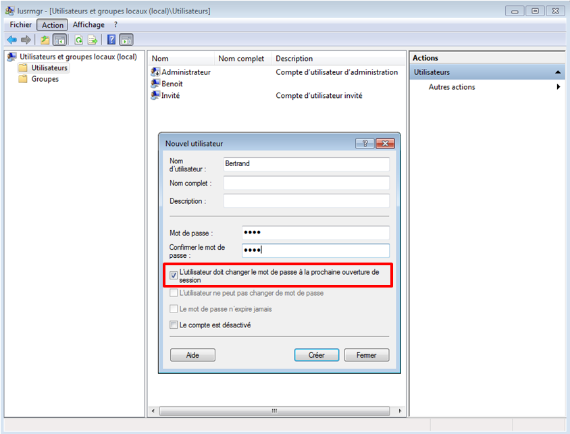This screenshot has height=434, width=570.
Task: Tick 'L'utilisateur ne peut pas changer de mot de passe'
Action: 174,293
